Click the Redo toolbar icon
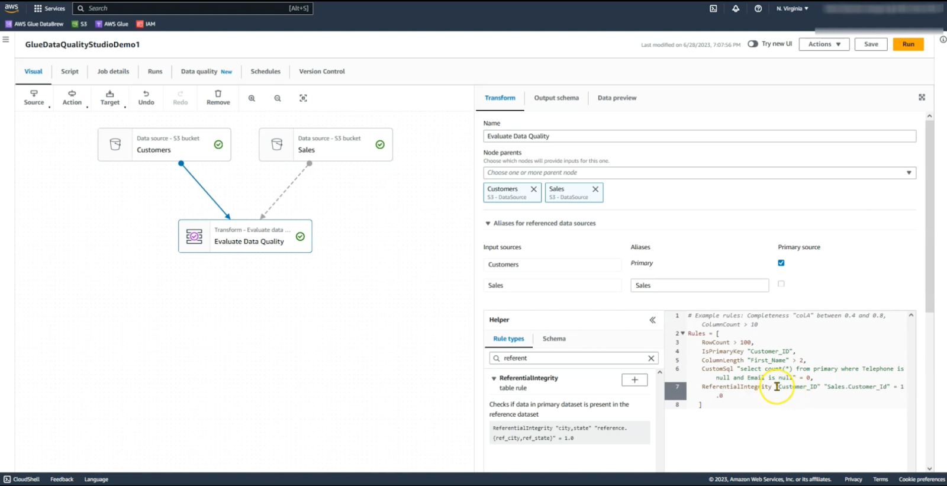Viewport: 947px width, 486px height. (x=181, y=98)
